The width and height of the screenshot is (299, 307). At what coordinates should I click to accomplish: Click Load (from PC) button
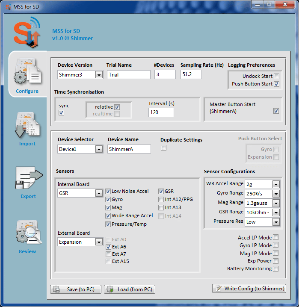(130, 289)
